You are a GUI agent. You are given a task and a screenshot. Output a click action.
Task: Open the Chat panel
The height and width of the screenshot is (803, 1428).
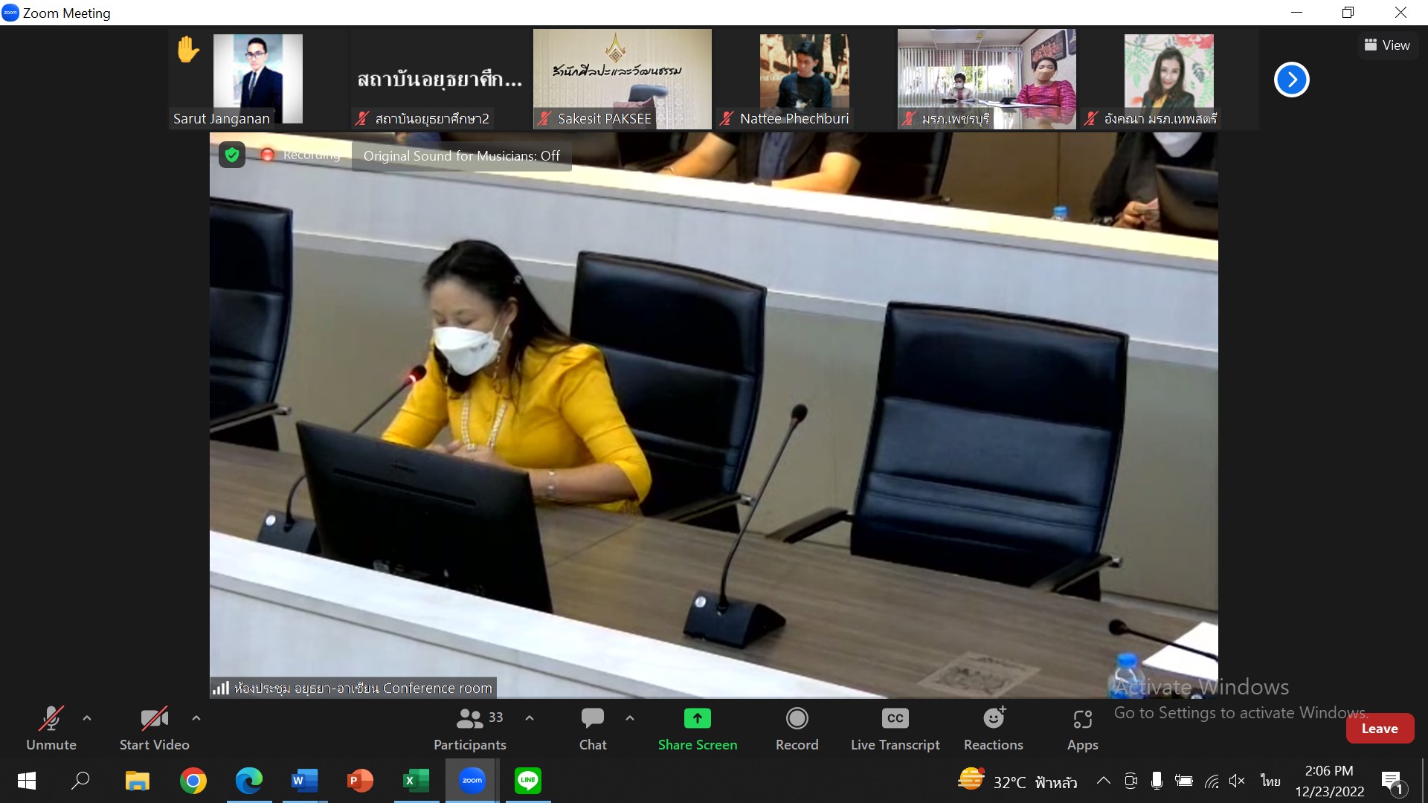pyautogui.click(x=593, y=729)
